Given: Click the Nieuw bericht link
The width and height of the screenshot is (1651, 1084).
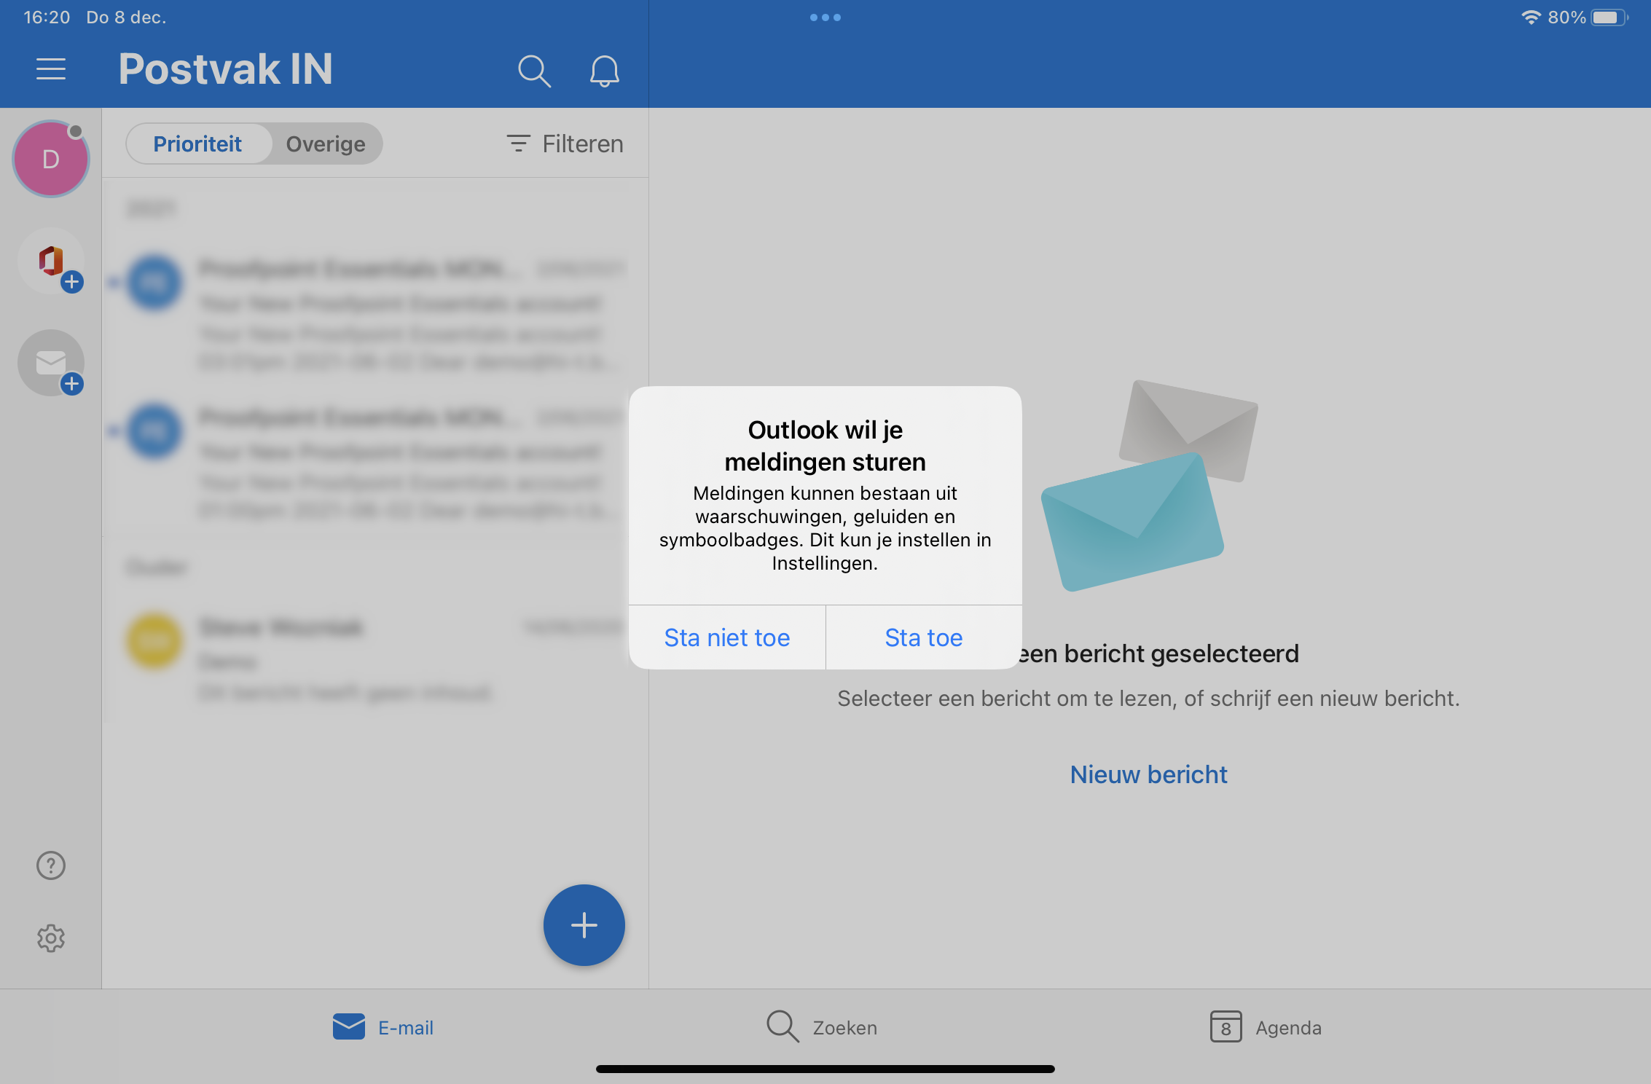Looking at the screenshot, I should tap(1148, 774).
